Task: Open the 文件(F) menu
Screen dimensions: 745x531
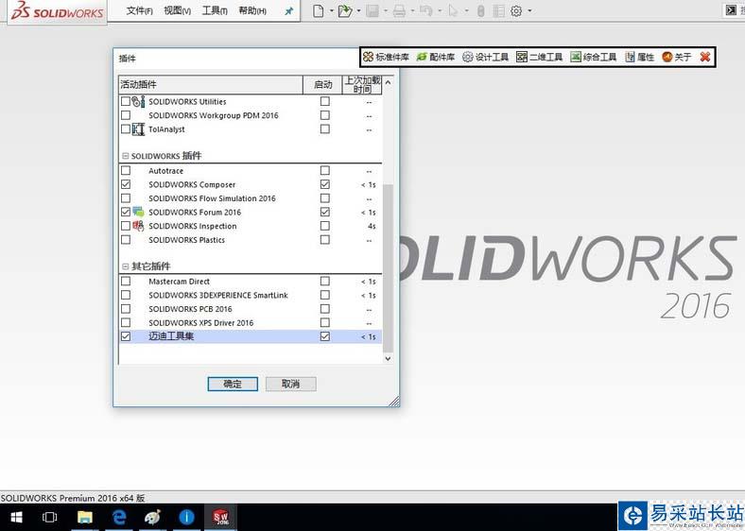Action: 139,10
